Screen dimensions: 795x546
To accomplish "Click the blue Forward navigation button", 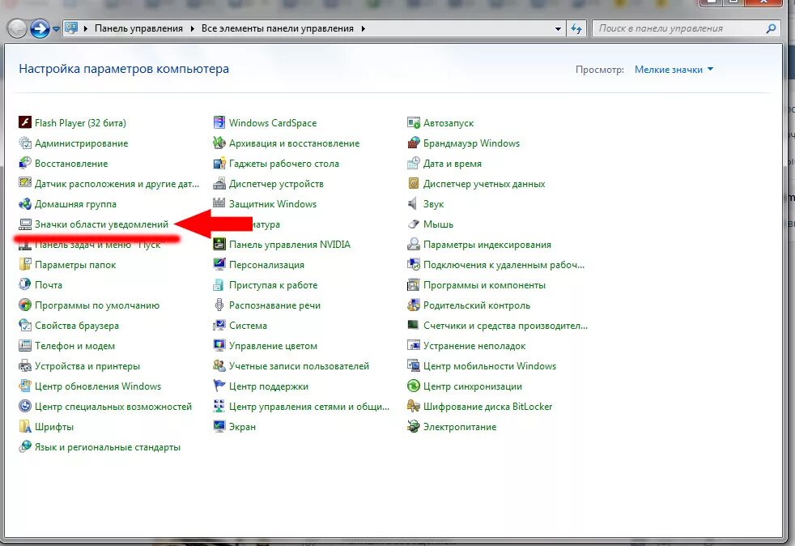I will [40, 28].
